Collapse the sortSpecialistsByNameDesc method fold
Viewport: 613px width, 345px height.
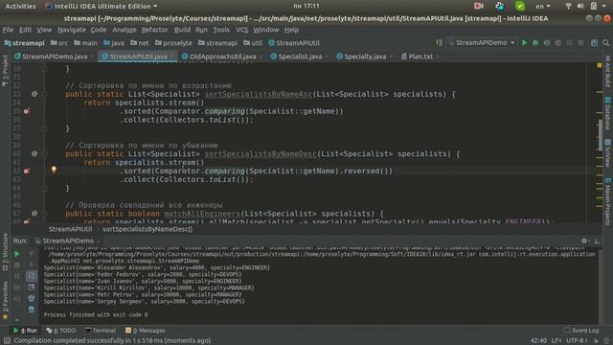point(44,153)
